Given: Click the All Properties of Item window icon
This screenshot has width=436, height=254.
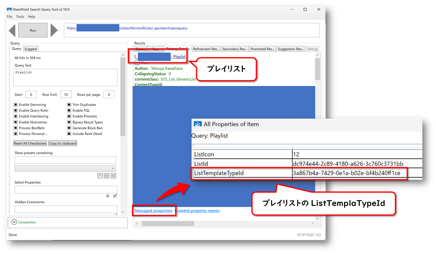Looking at the screenshot, I should click(198, 124).
